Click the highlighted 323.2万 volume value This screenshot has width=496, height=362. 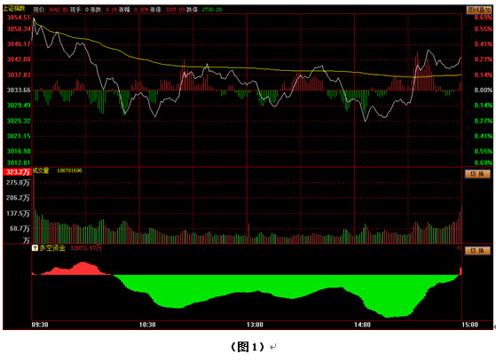click(x=18, y=172)
